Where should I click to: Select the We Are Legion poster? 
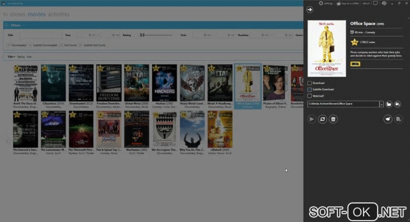coord(164,129)
